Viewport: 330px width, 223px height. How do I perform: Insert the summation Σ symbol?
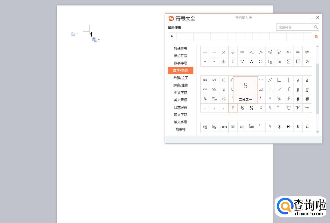tap(288, 61)
